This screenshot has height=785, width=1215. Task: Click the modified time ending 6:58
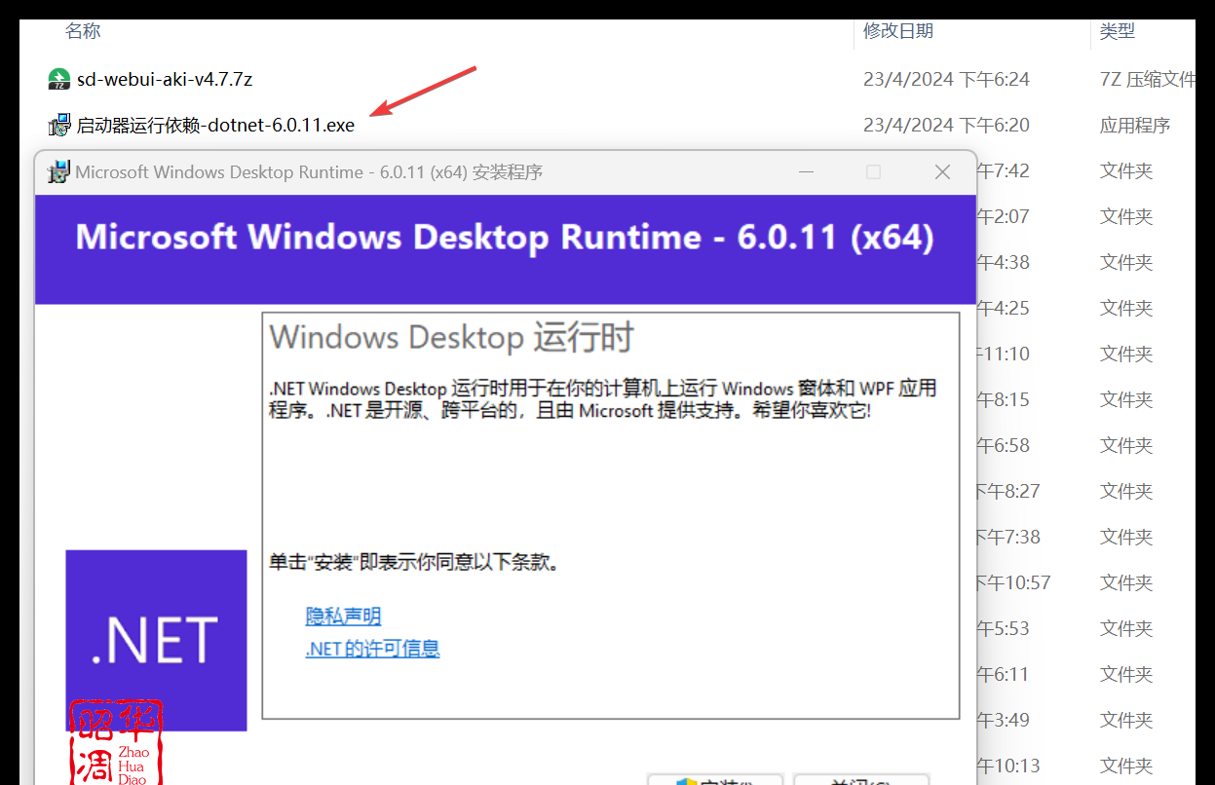[x=1003, y=445]
